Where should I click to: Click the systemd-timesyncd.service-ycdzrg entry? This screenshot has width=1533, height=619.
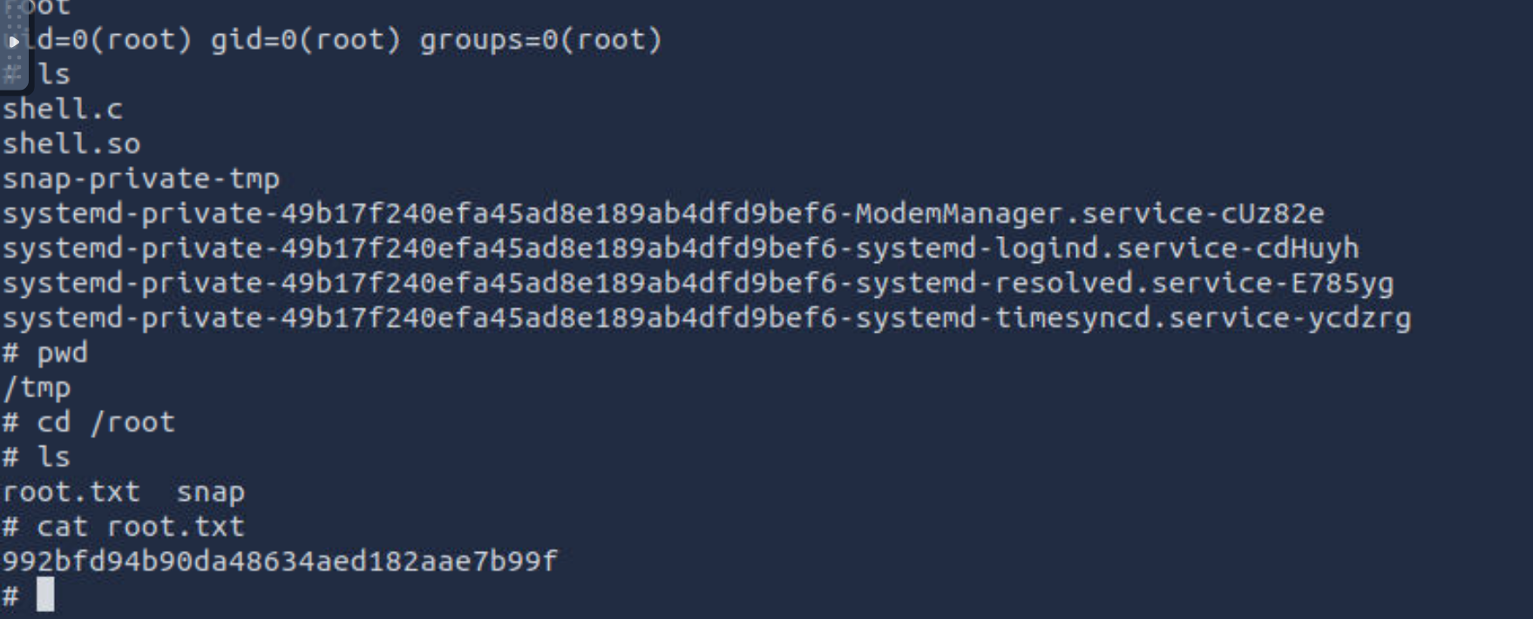[707, 318]
